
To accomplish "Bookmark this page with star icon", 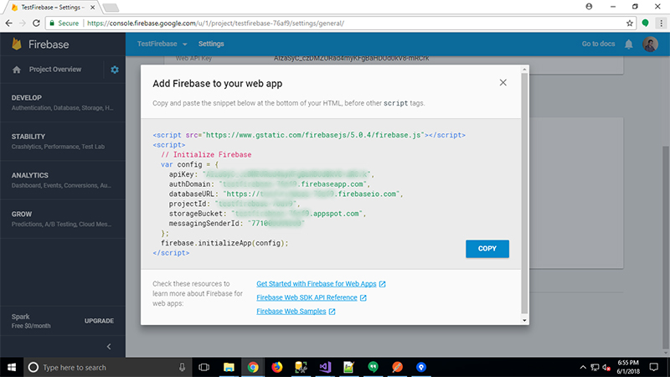I will [x=630, y=23].
